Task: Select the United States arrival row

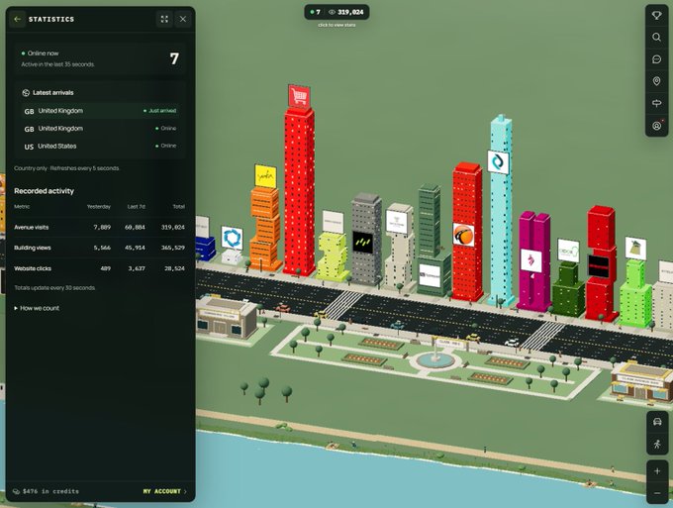Action: 100,146
